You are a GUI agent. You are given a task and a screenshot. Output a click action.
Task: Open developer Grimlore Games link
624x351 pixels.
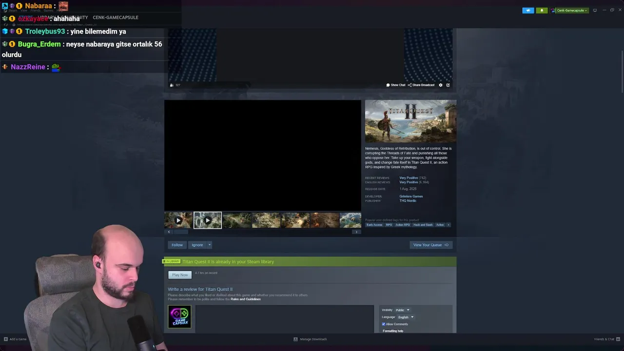click(x=411, y=196)
